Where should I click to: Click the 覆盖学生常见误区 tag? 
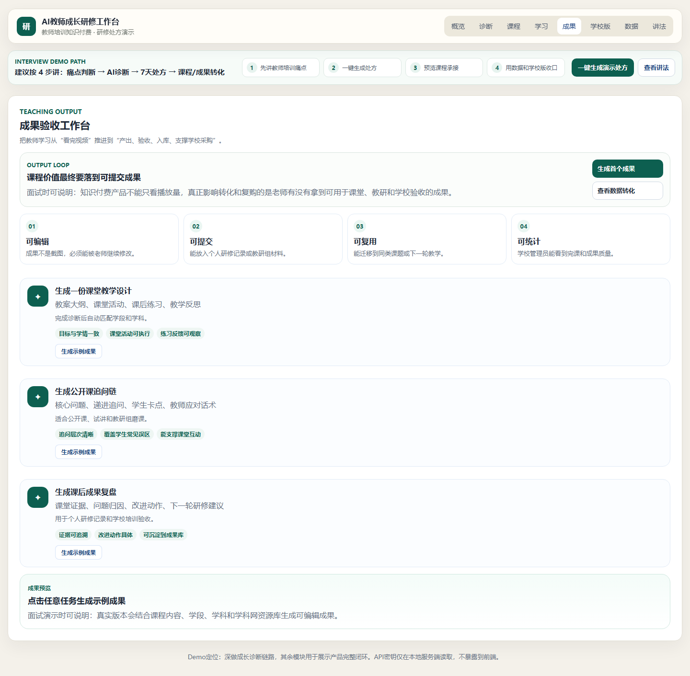pyautogui.click(x=127, y=434)
